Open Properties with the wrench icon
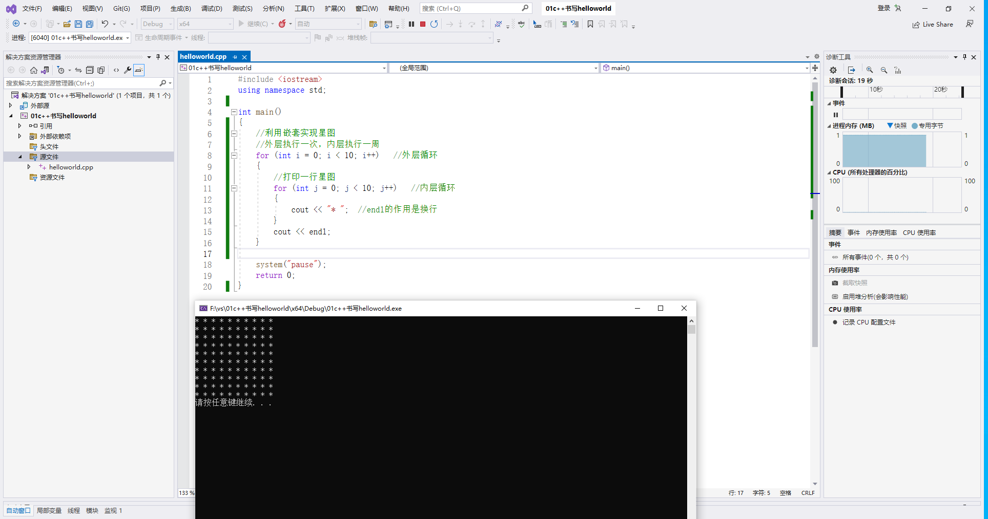This screenshot has width=988, height=519. pos(128,70)
